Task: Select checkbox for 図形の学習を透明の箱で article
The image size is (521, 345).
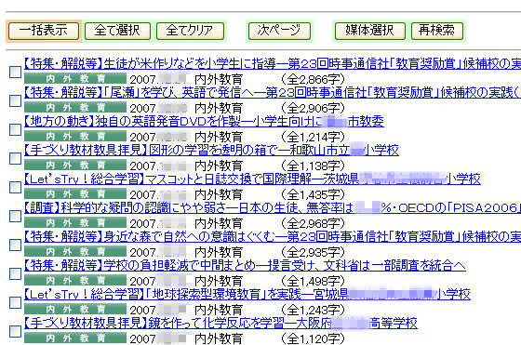Action: coord(15,158)
